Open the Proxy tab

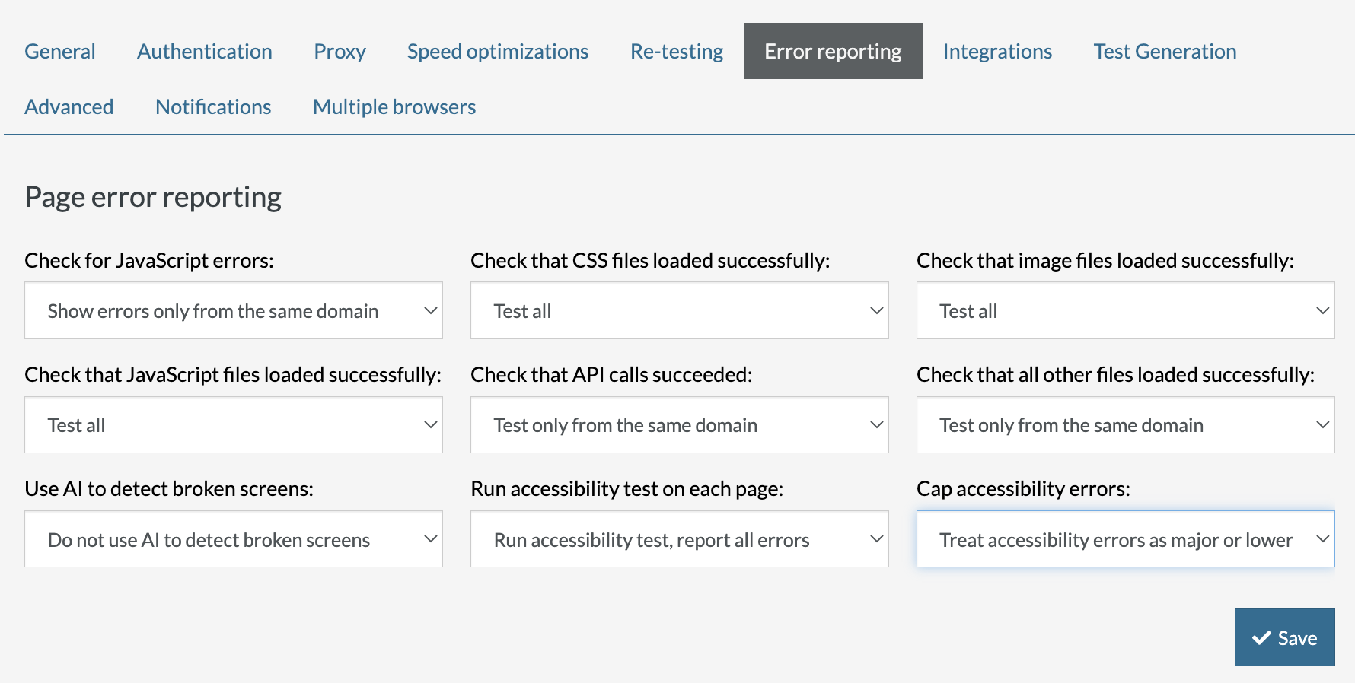pos(340,52)
